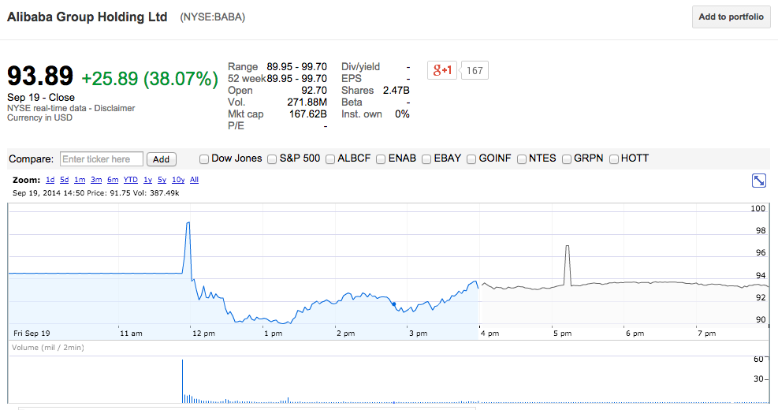
Task: Click the Google +1 button
Action: tap(441, 70)
